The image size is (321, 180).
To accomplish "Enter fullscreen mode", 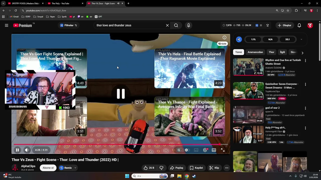I will (223, 150).
